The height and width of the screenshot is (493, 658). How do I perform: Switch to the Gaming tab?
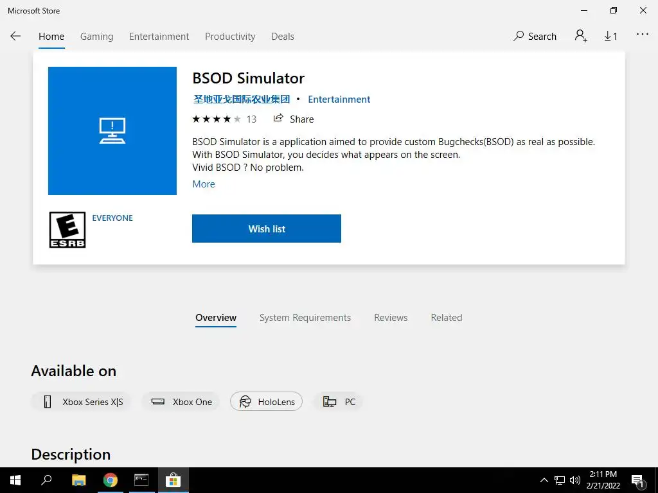coord(97,37)
